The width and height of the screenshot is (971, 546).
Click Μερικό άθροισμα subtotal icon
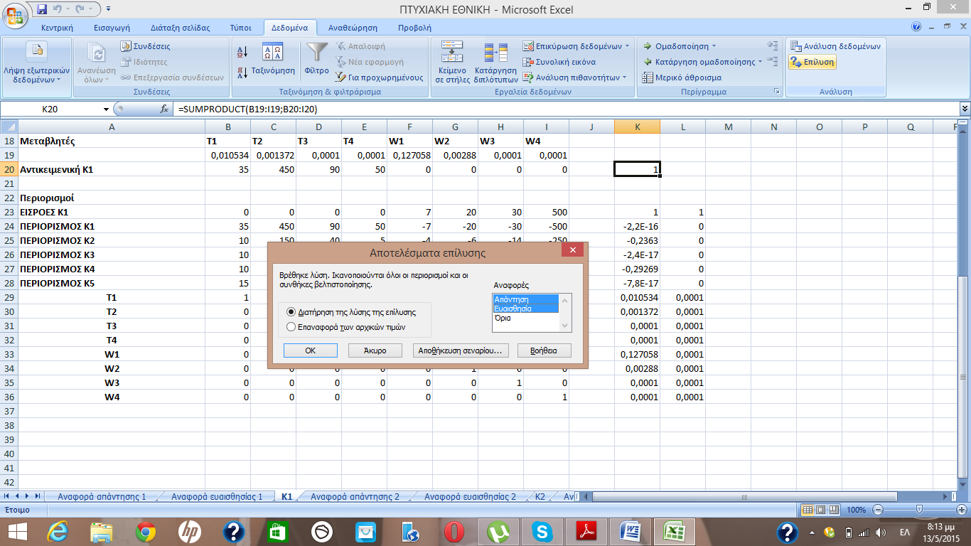[648, 77]
